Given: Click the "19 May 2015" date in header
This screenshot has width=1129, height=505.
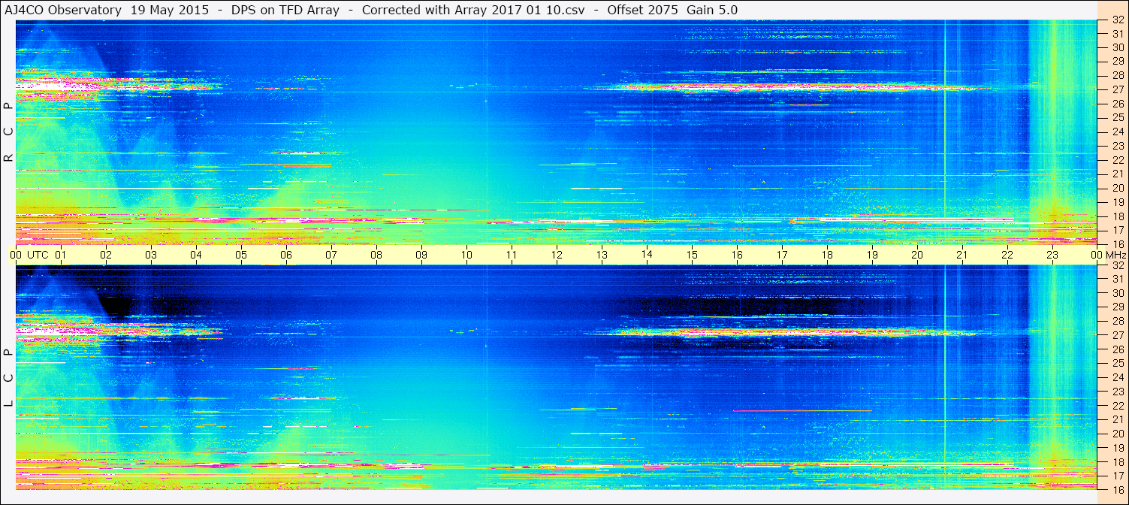Looking at the screenshot, I should point(170,10).
